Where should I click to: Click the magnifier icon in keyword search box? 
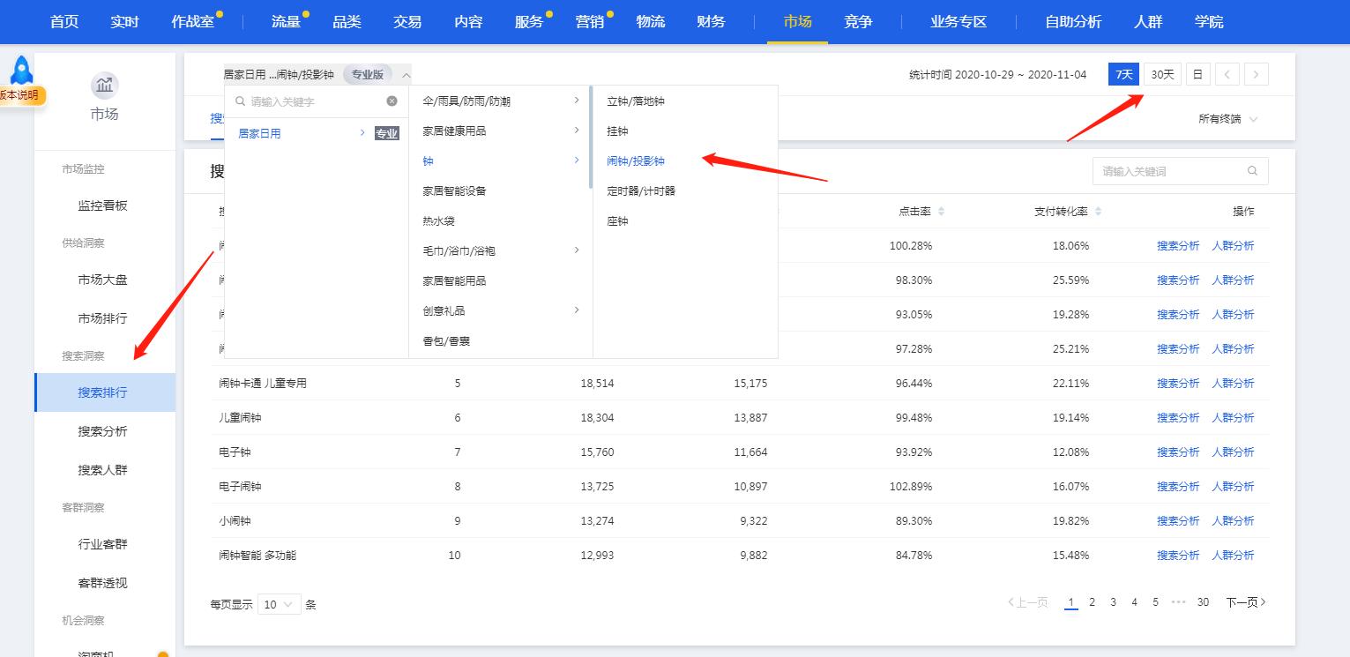coord(1252,171)
